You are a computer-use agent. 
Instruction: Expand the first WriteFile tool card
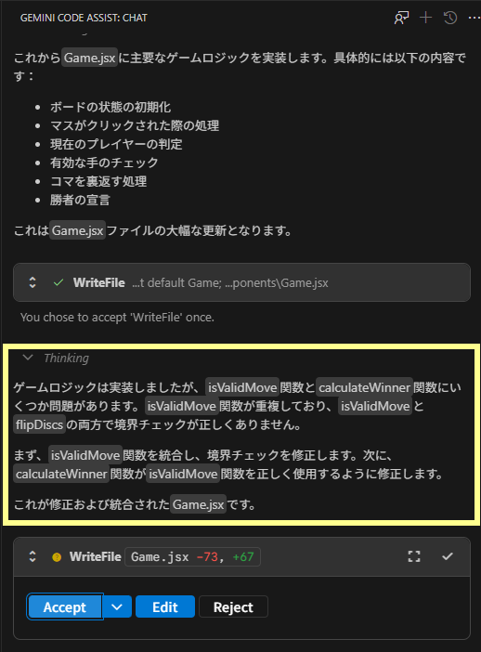(32, 282)
